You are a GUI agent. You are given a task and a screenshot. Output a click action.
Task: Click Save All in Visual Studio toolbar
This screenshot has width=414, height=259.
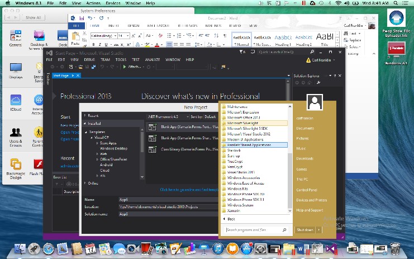tap(93, 67)
